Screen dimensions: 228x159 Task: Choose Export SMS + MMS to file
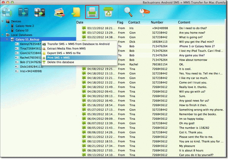click(x=64, y=53)
